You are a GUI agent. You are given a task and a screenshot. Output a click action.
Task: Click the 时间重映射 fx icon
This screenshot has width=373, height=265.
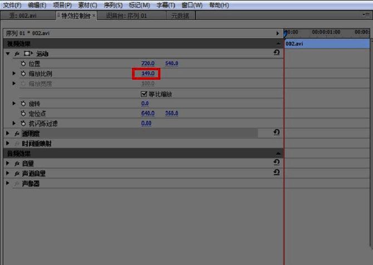click(17, 144)
